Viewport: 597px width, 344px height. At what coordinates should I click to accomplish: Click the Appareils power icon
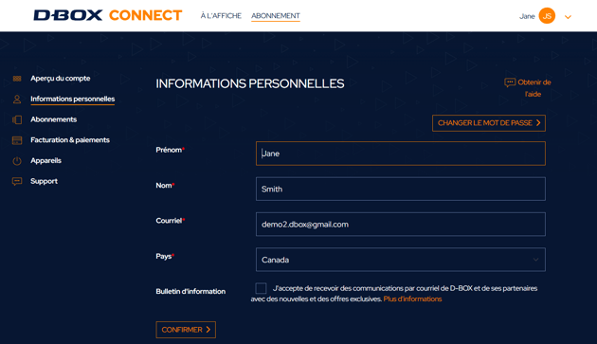17,161
